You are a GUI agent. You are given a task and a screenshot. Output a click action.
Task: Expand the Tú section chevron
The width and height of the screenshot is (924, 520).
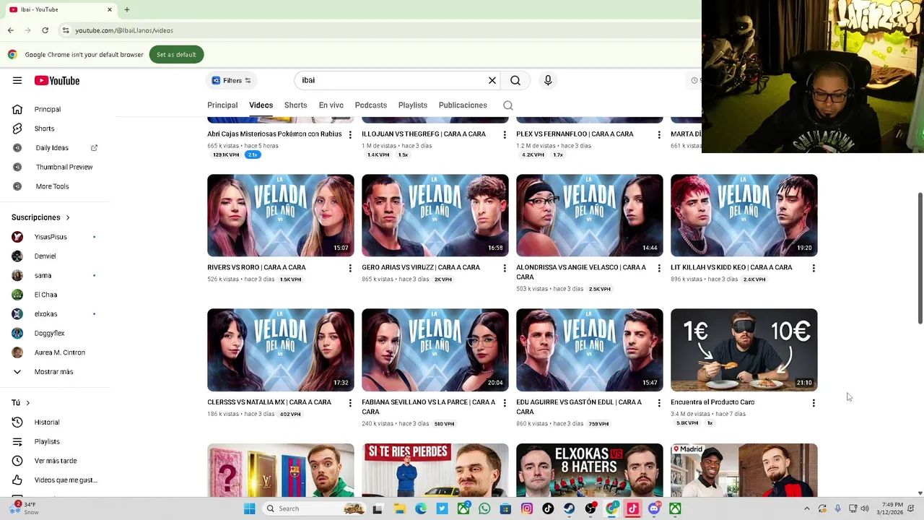[28, 403]
